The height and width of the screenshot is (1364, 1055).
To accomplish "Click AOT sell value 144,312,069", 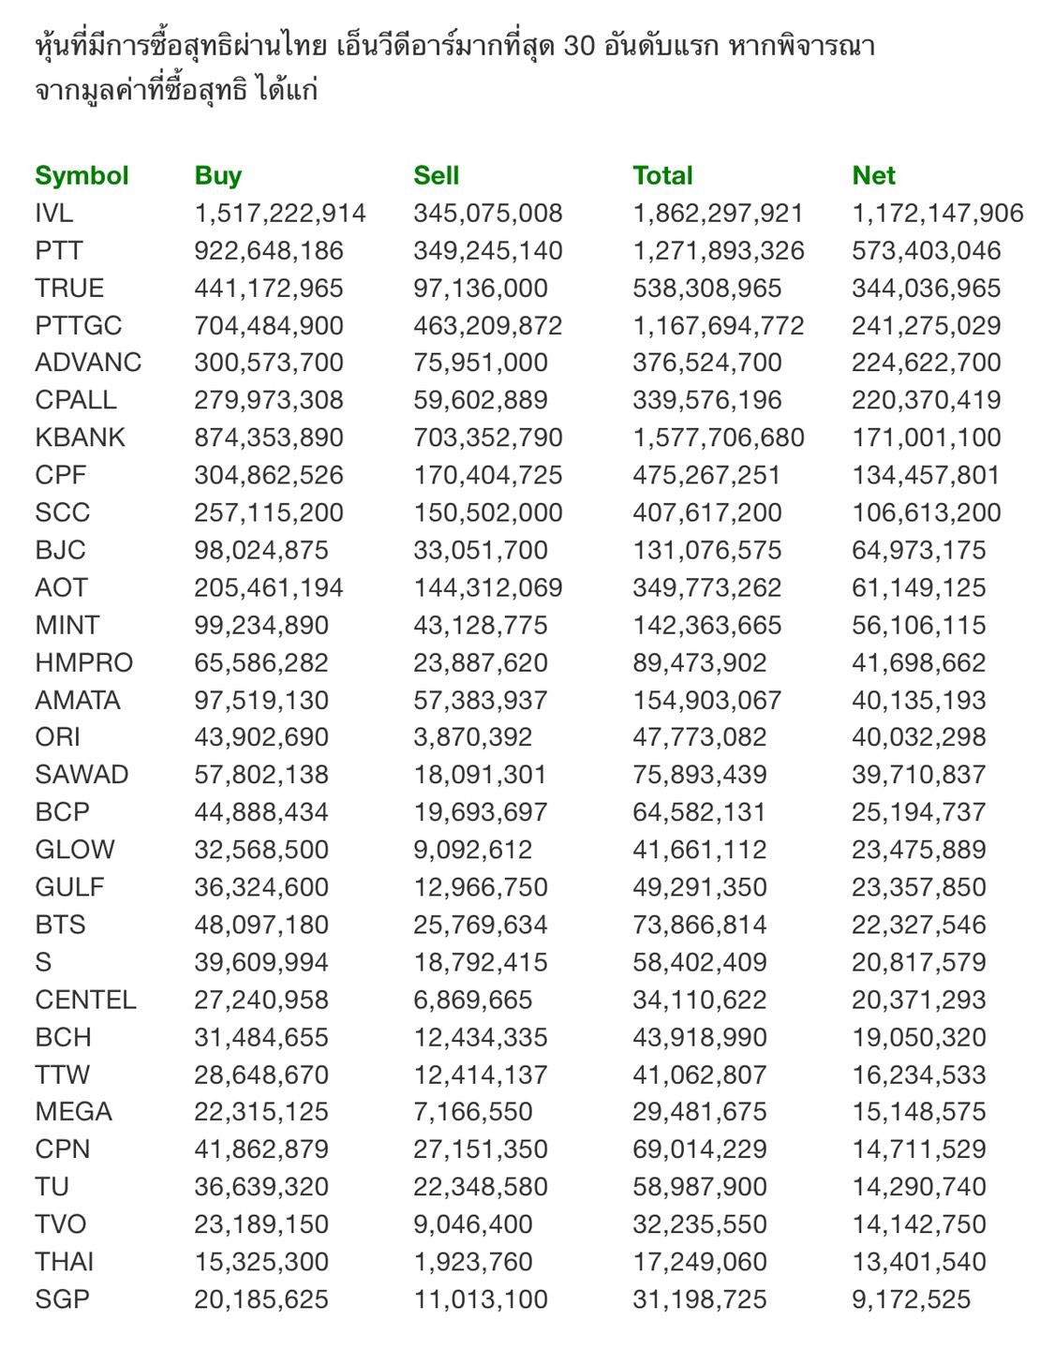I will (487, 587).
